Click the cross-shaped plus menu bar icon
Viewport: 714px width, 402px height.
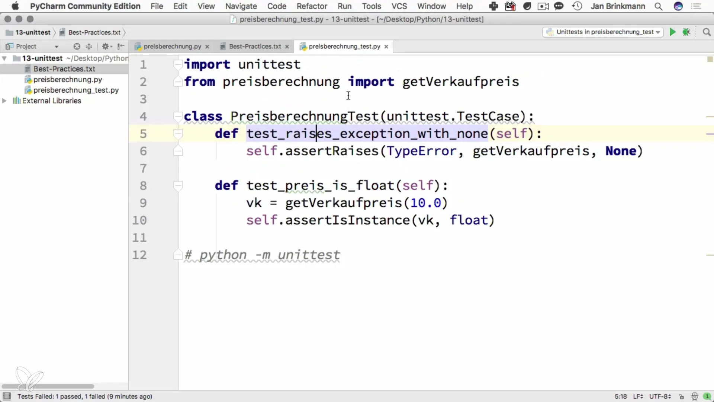(493, 6)
